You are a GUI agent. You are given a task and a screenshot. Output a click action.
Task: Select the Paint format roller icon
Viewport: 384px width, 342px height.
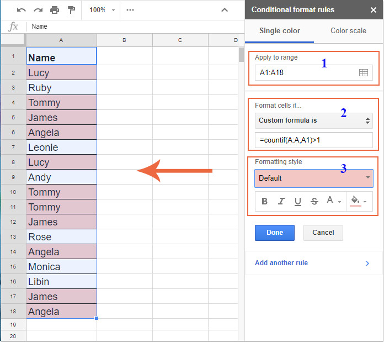(71, 10)
